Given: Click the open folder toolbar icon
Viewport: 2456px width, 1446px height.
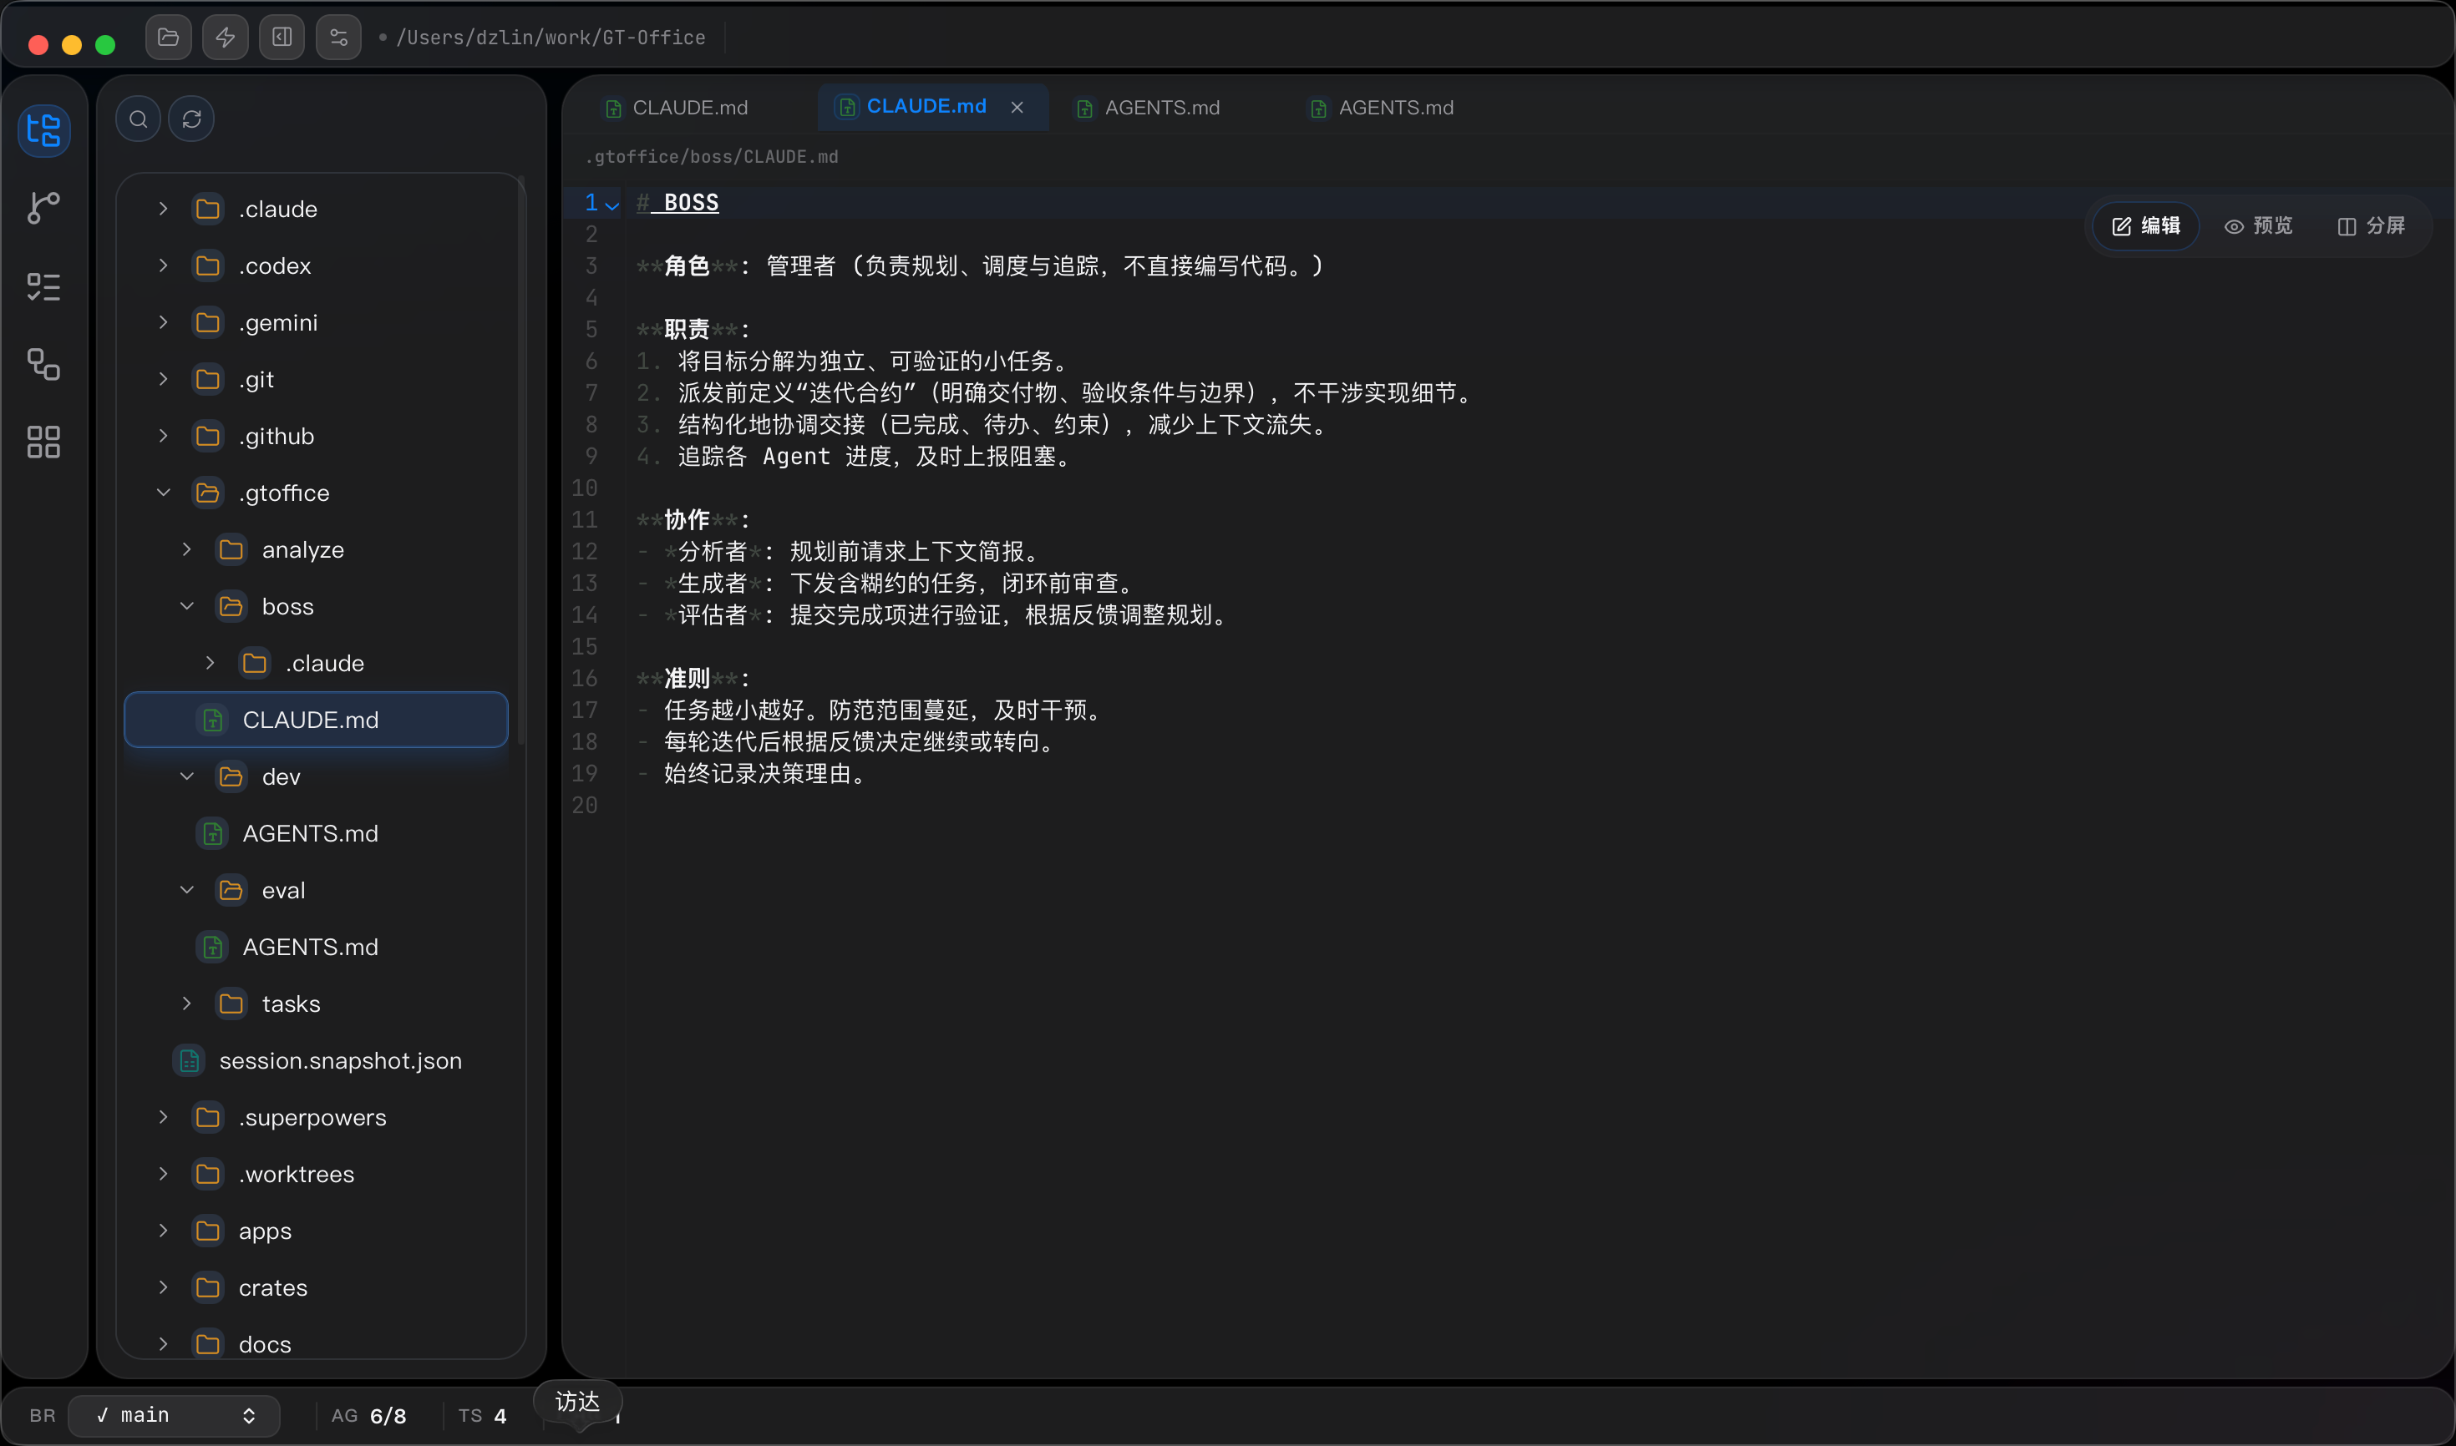Looking at the screenshot, I should pyautogui.click(x=169, y=38).
